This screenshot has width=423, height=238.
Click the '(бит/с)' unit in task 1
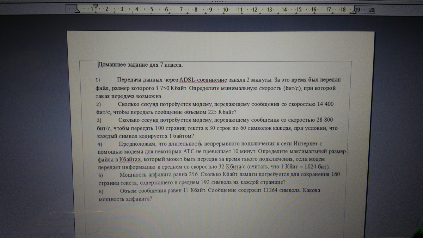(x=293, y=88)
